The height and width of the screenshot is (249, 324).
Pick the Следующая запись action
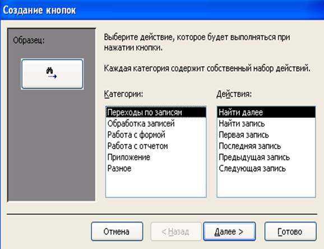[x=266, y=168]
